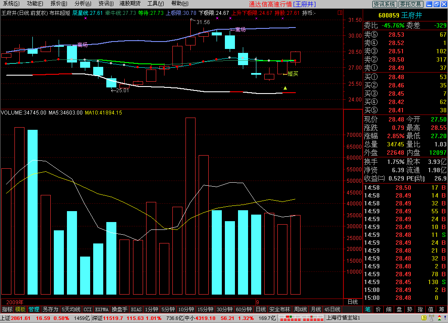Click 中小 index value 4319.18
The image size is (448, 323).
[206, 318]
